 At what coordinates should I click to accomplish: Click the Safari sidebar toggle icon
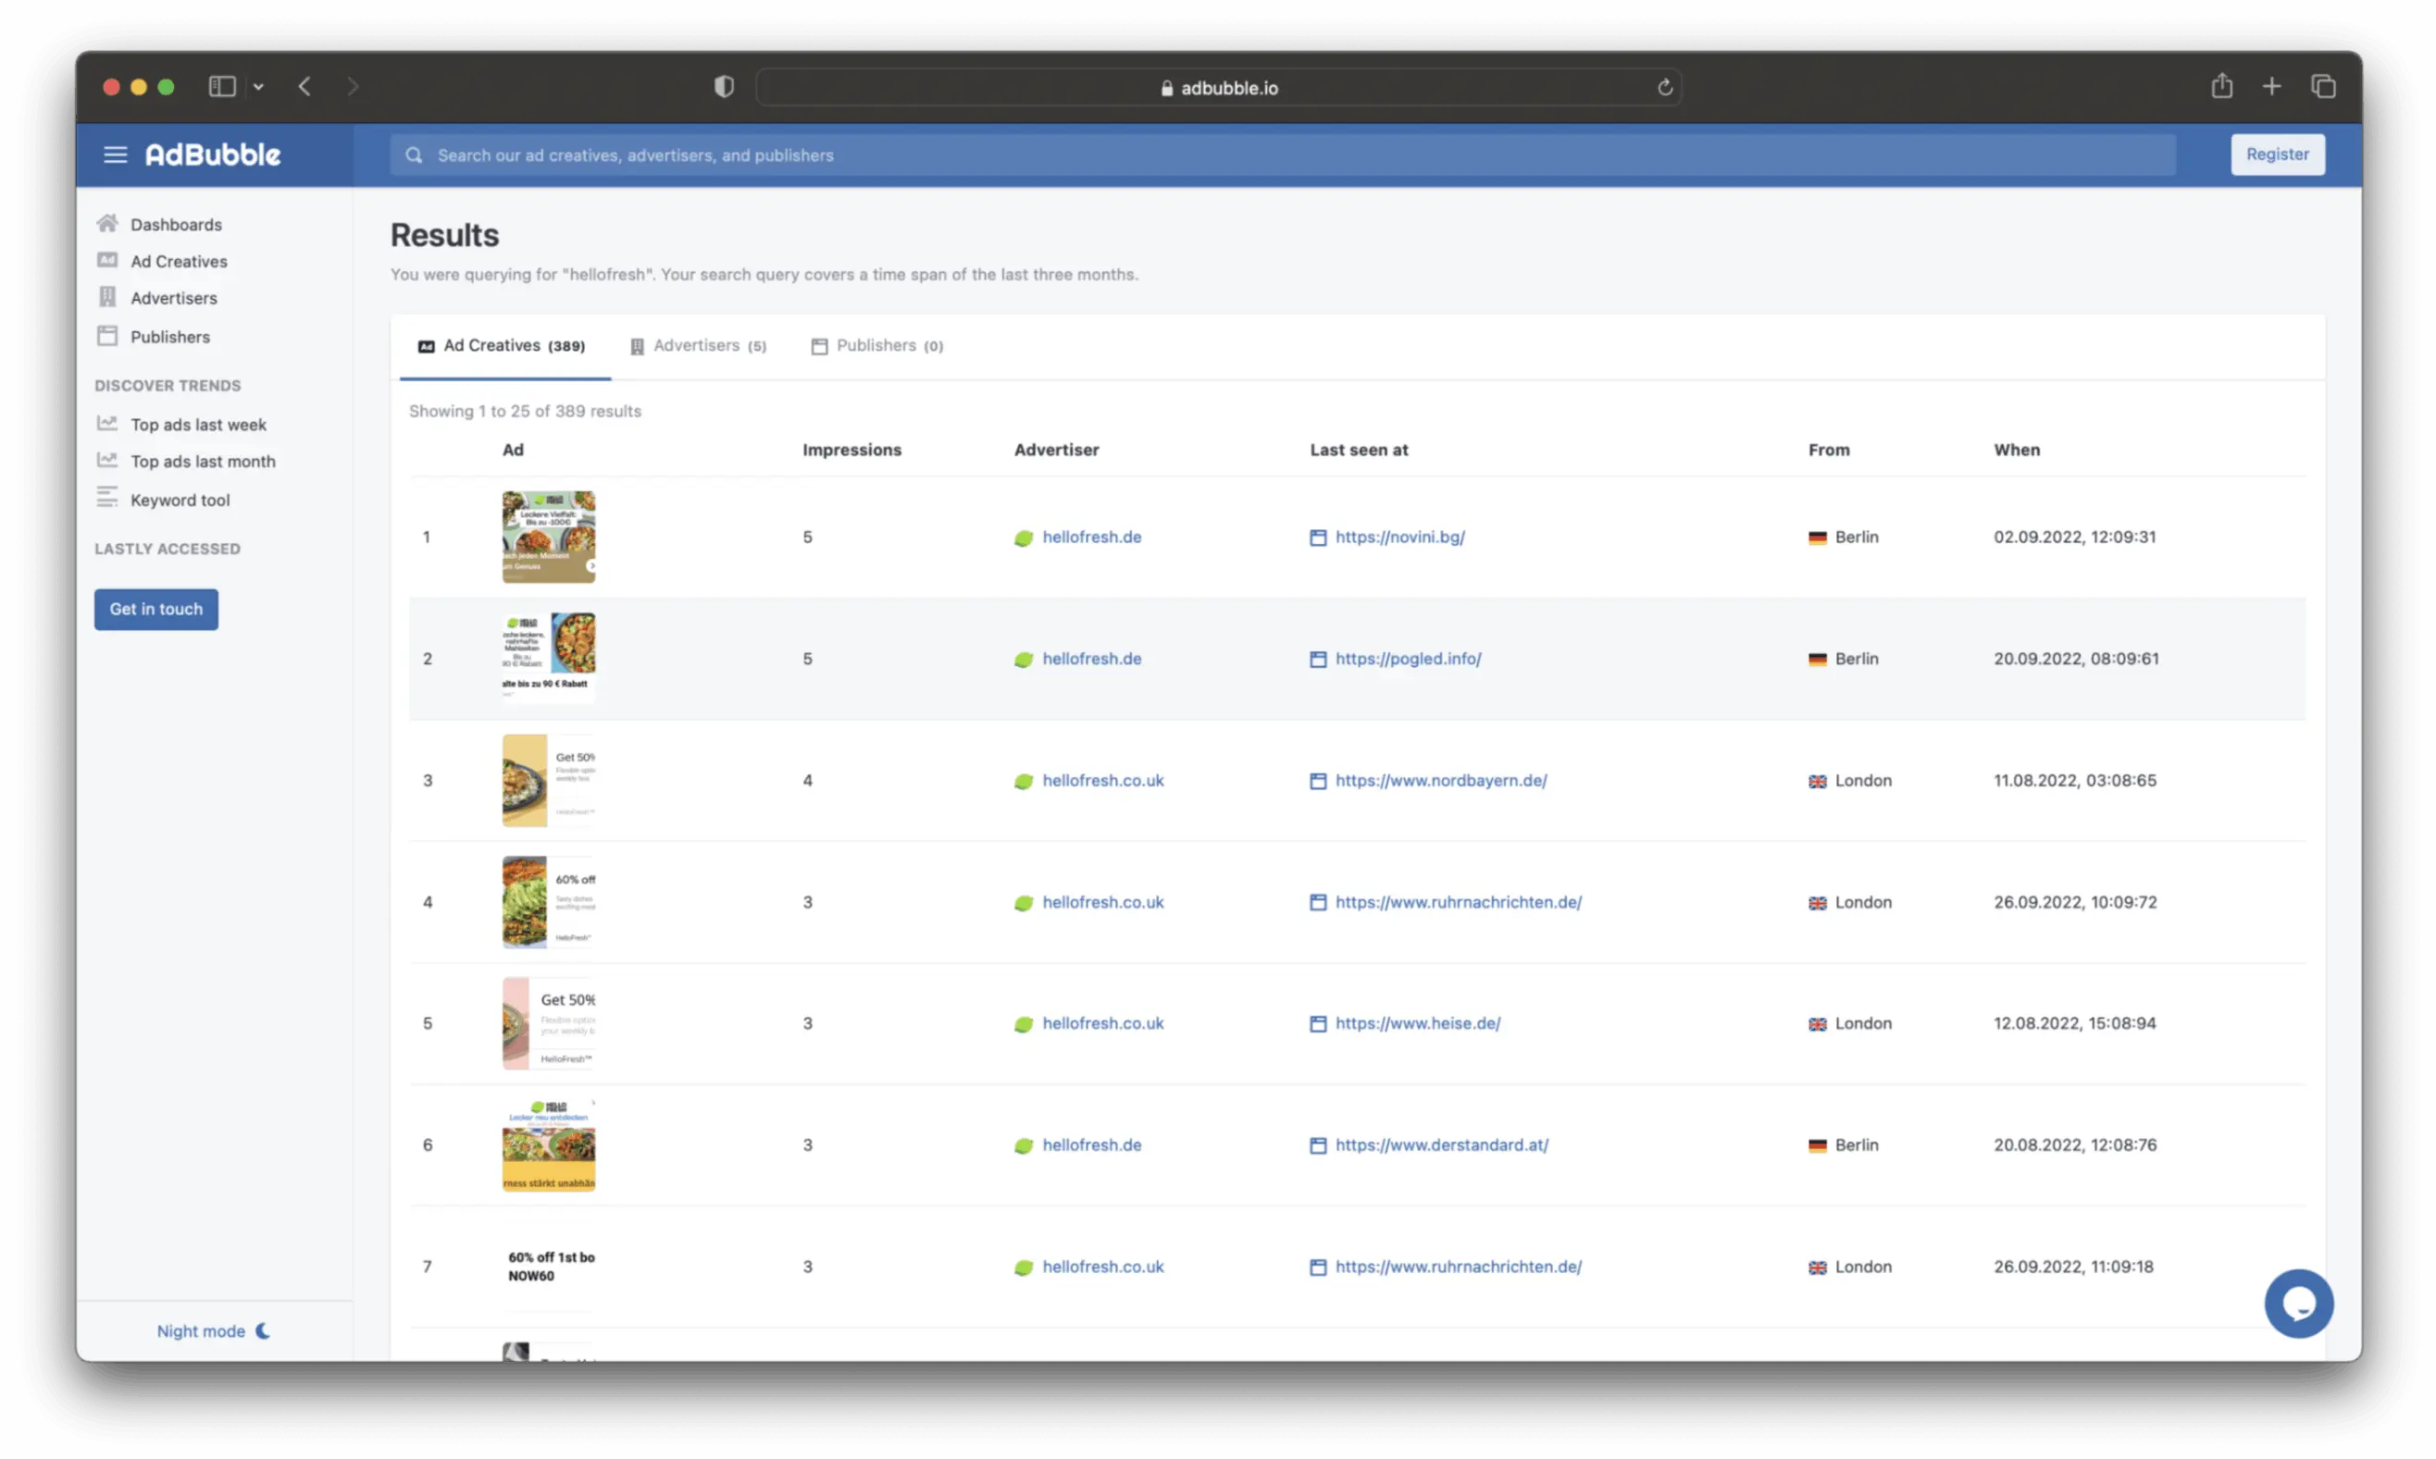tap(222, 87)
